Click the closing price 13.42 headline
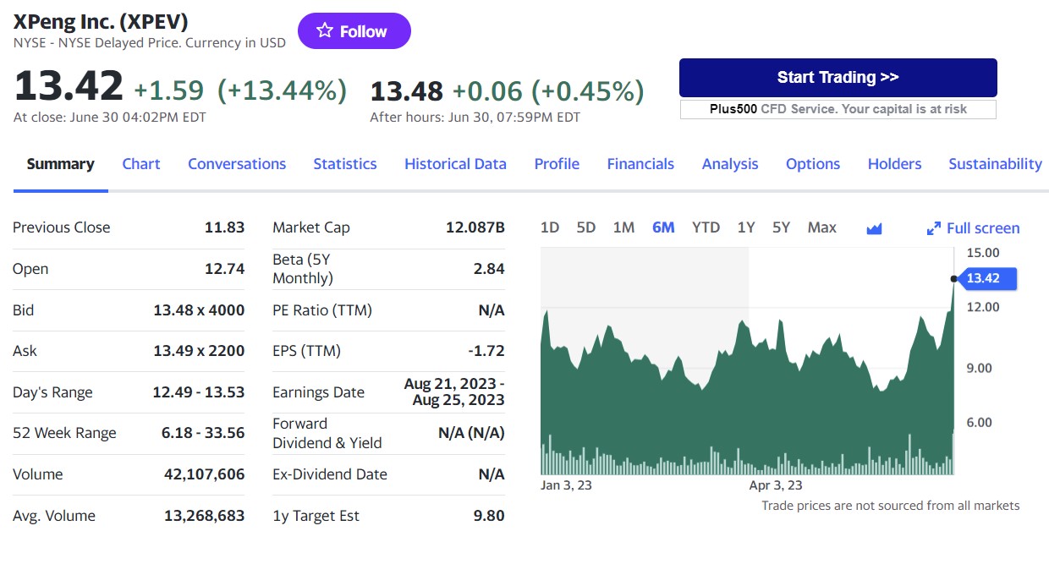This screenshot has width=1049, height=564. pos(69,85)
